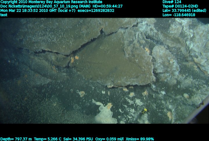Click the word 'test' in the overlay
The image size is (209, 141).
point(4,15)
